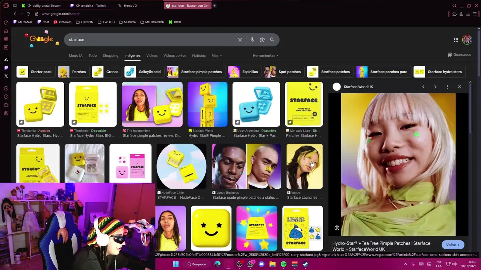This screenshot has height=270, width=481.
Task: Open Twitch in the Opera sidebar
Action: tap(6, 68)
